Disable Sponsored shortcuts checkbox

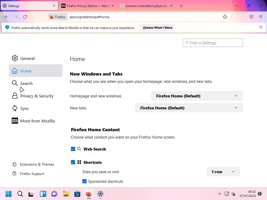[84, 181]
